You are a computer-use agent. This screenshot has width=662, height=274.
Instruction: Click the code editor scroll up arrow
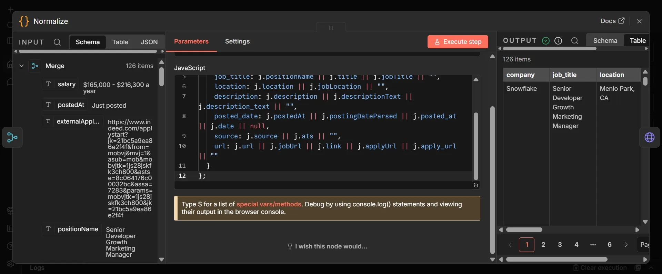(x=476, y=79)
